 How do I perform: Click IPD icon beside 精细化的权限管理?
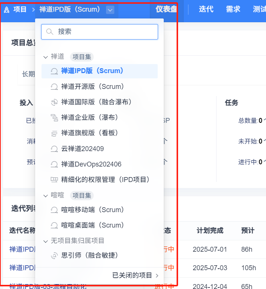pos(54,179)
